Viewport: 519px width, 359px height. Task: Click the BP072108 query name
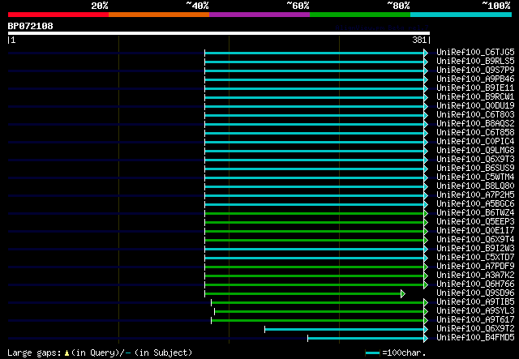31,26
